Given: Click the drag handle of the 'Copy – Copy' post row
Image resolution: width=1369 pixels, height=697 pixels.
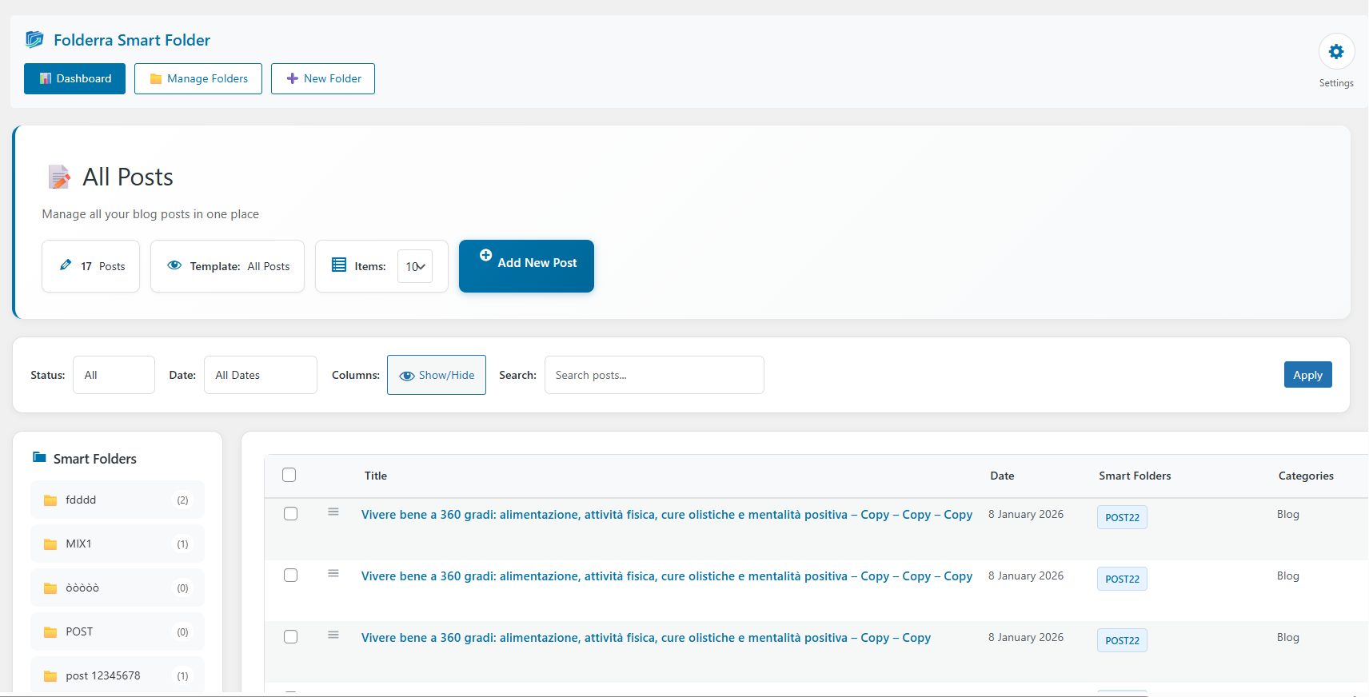Looking at the screenshot, I should tap(333, 635).
